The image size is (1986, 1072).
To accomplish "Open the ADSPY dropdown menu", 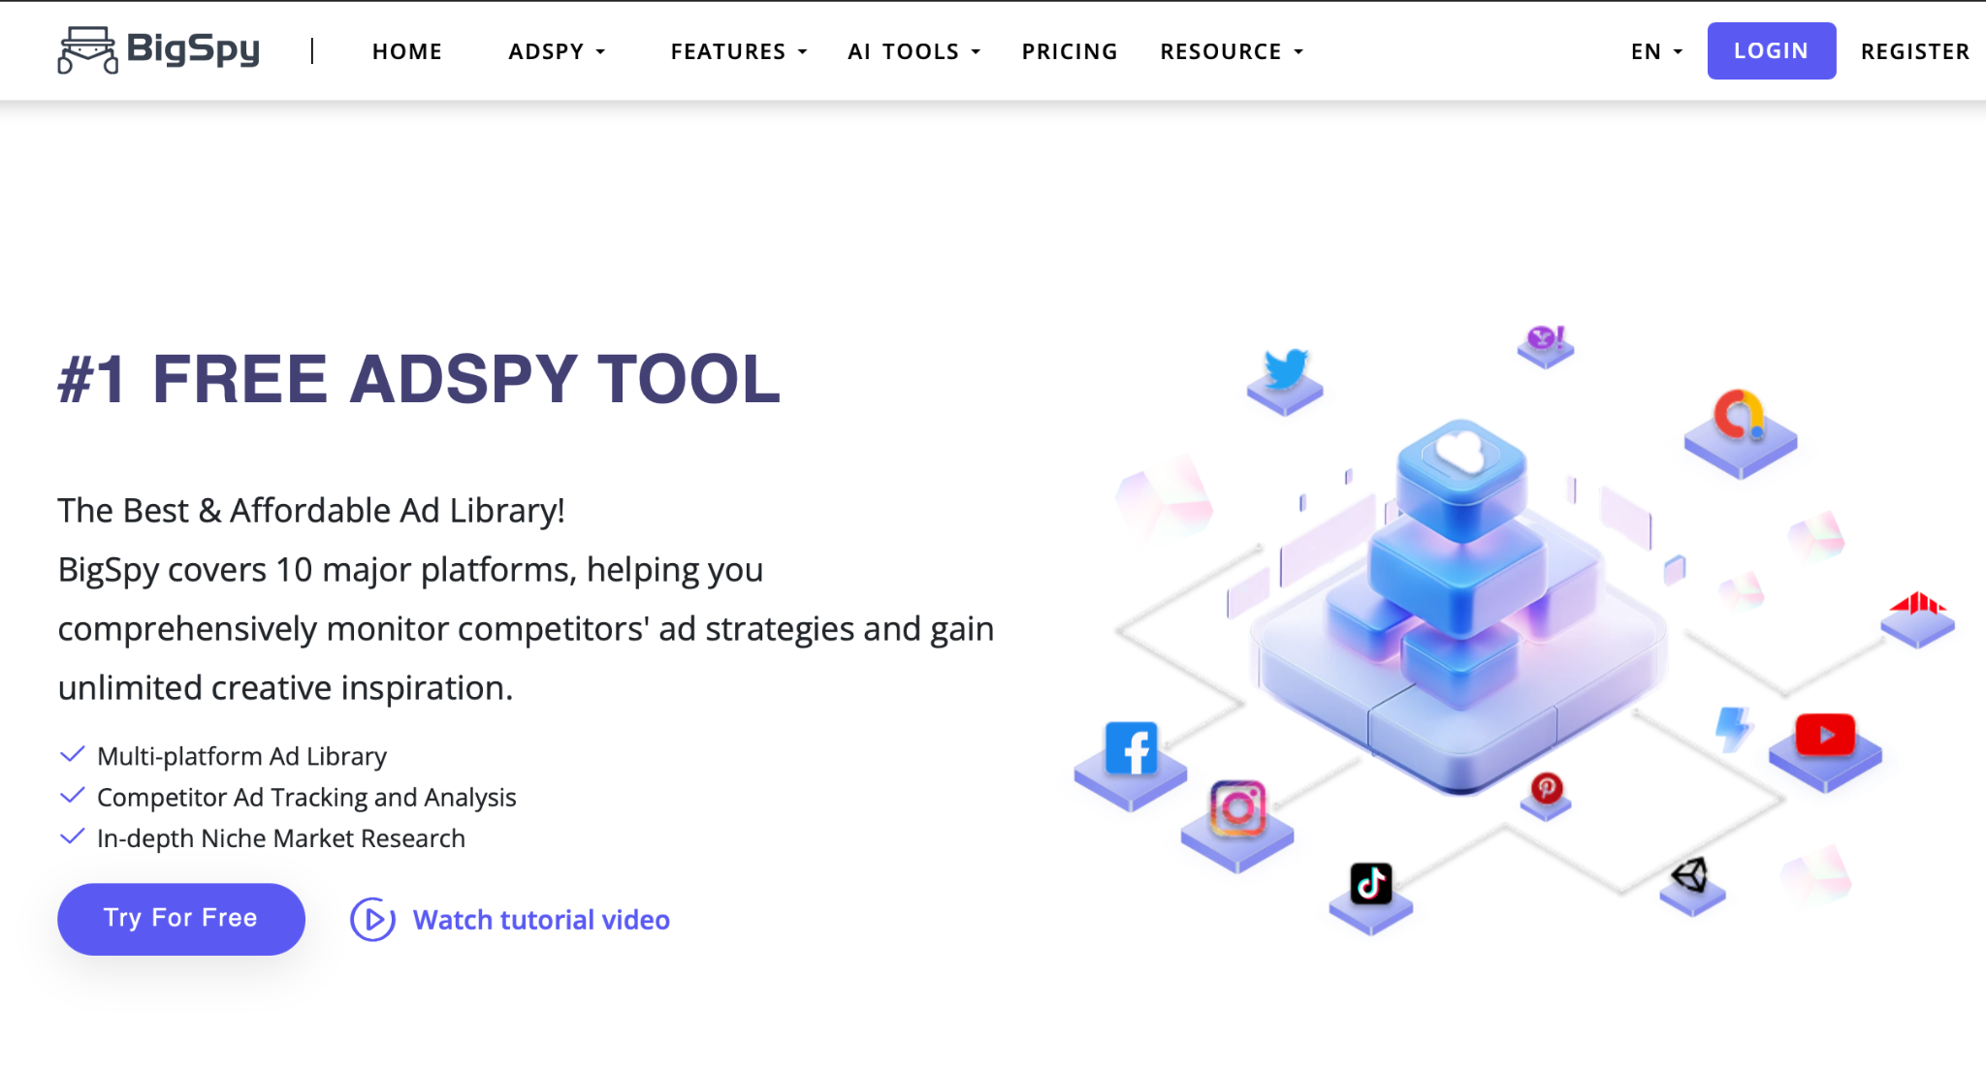I will click(557, 51).
